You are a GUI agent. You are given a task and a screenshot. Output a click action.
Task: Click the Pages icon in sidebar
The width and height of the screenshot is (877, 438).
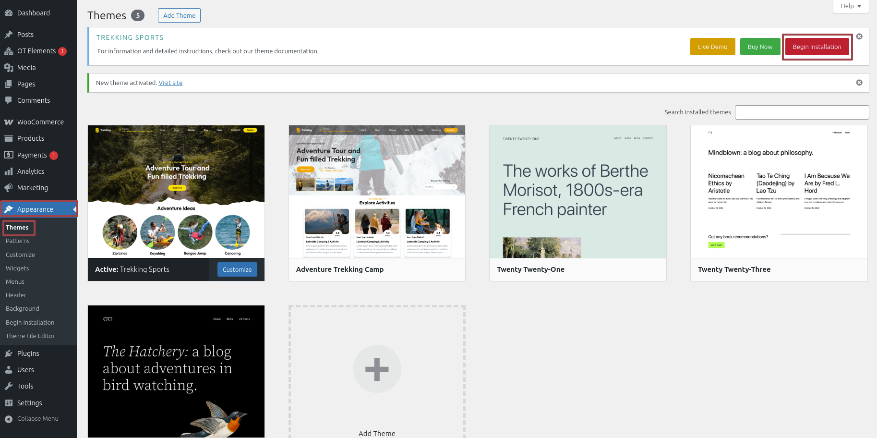point(9,84)
